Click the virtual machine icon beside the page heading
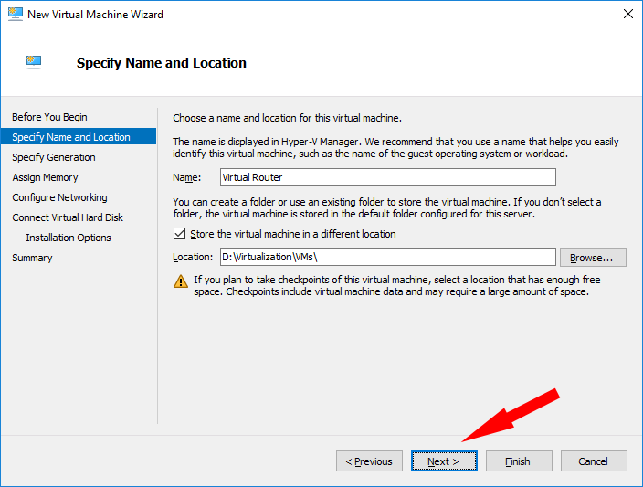Viewport: 643px width, 487px height. click(x=34, y=62)
